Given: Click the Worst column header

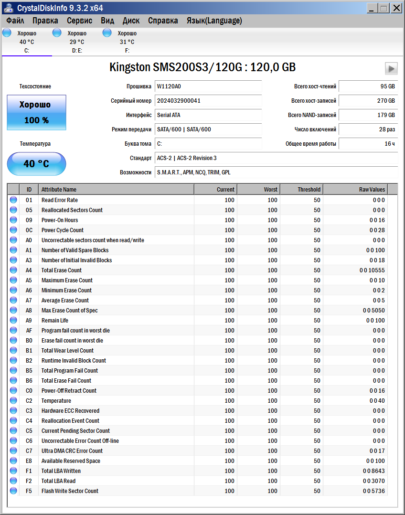Looking at the screenshot, I should tap(258, 190).
